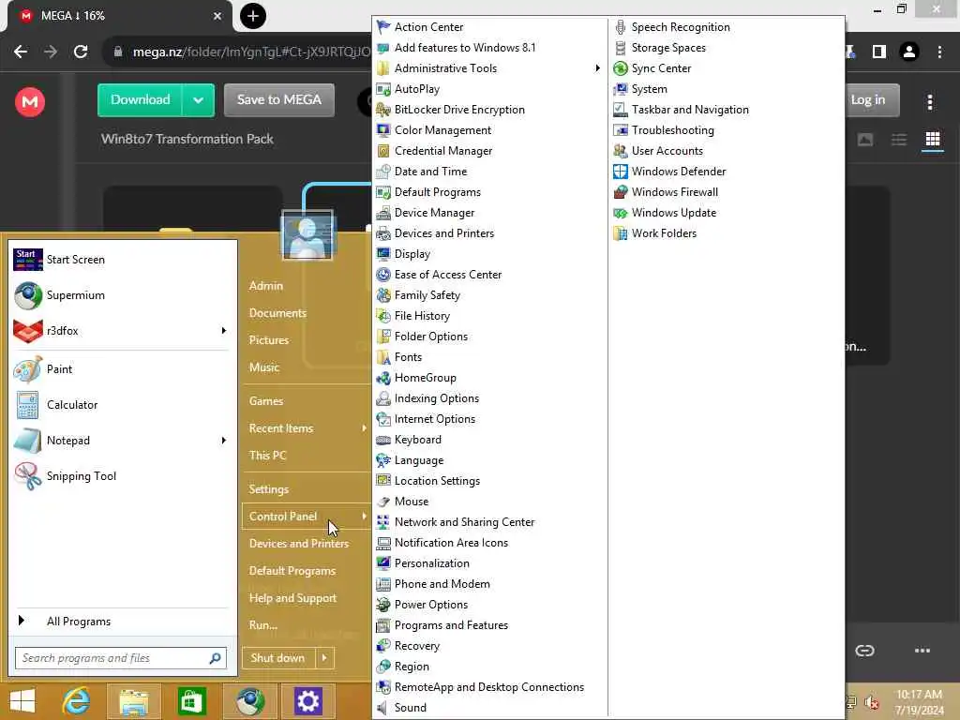Image resolution: width=960 pixels, height=720 pixels.
Task: Click the Mouse icon in Control Panel list
Action: tap(383, 502)
